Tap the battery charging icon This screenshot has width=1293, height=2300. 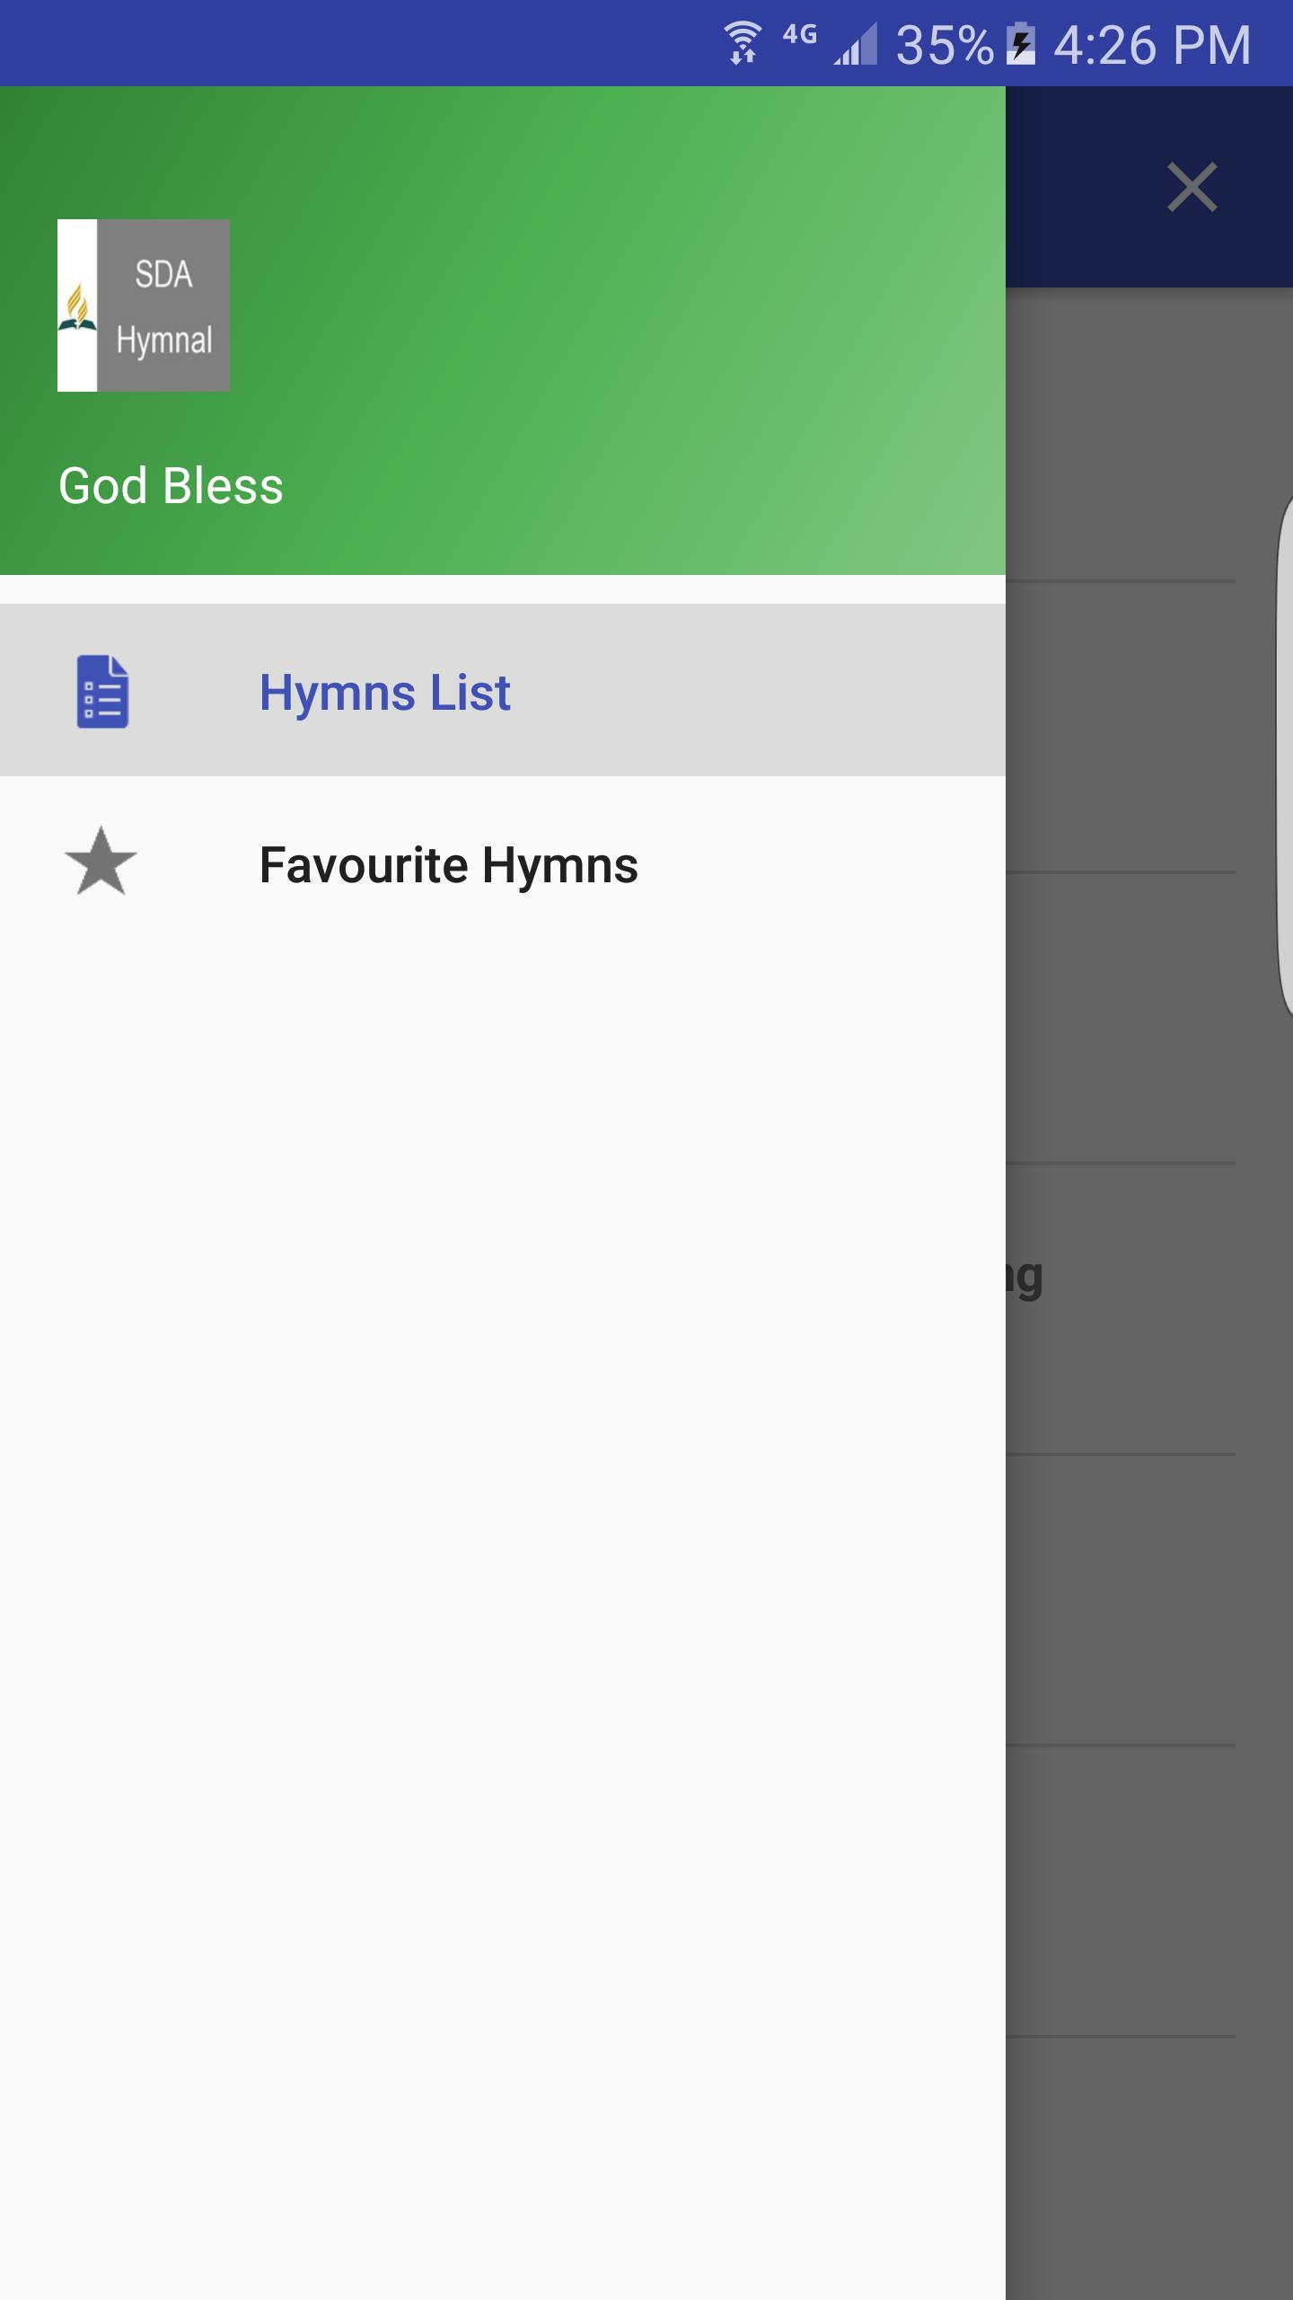click(1024, 40)
